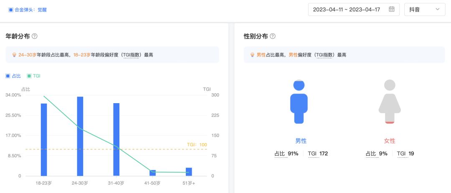Click calendar icon in date range field

click(x=391, y=9)
